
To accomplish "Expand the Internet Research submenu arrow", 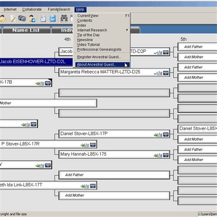I will pos(127,30).
